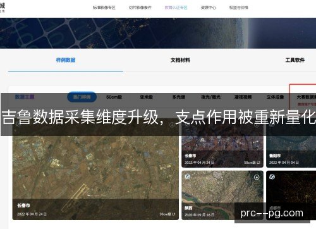Click the 数据主题 label
The image size is (316, 229).
tap(25, 97)
